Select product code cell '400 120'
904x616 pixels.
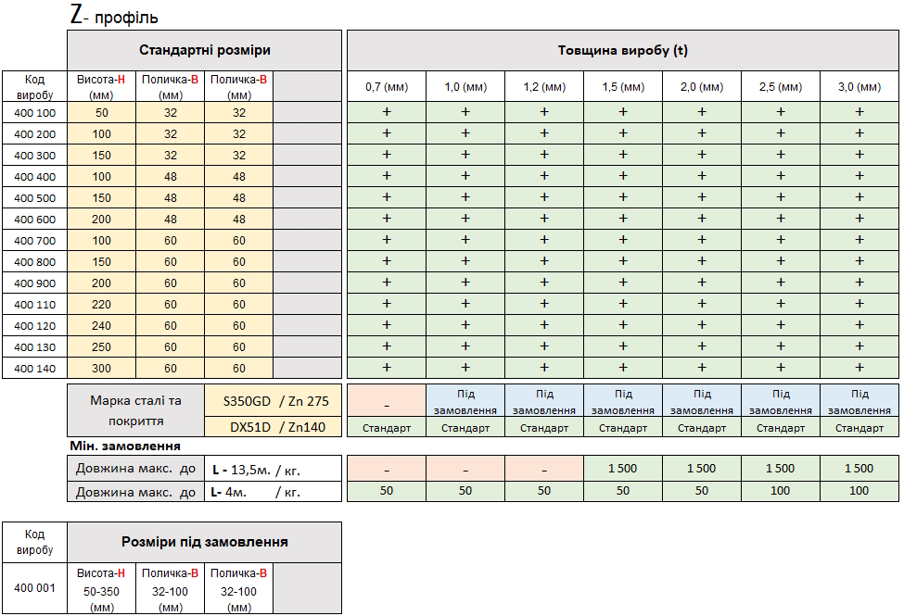tap(34, 326)
